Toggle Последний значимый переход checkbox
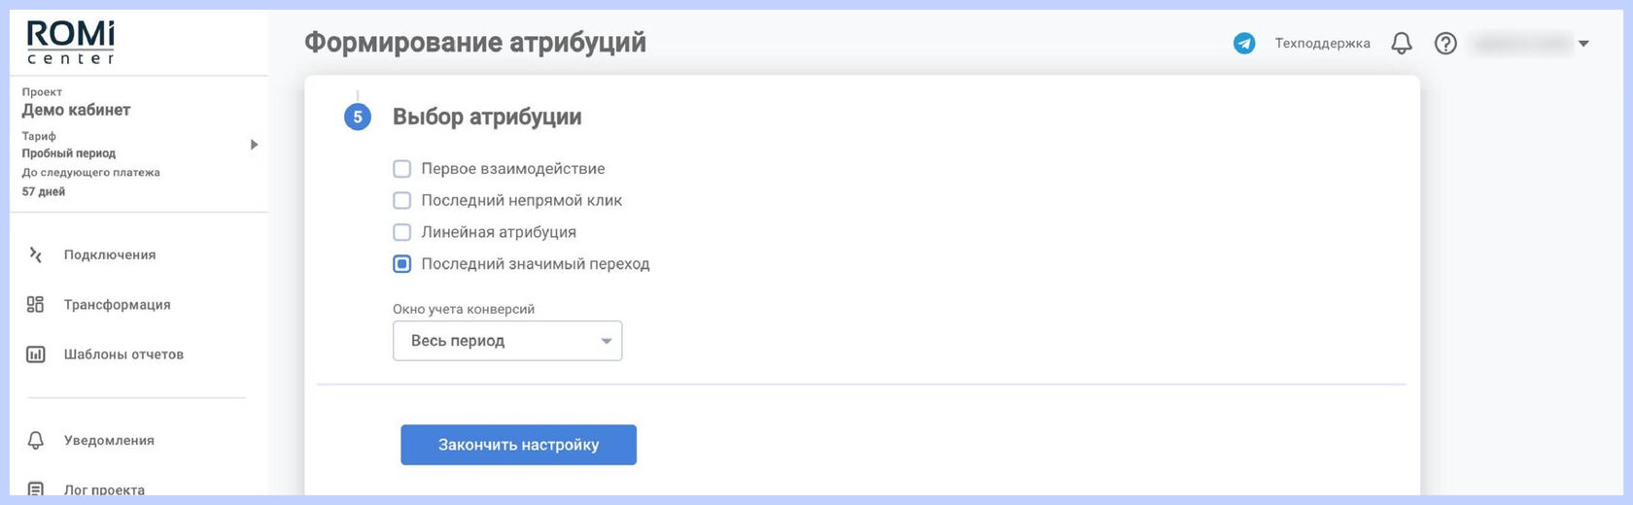This screenshot has width=1633, height=505. (x=401, y=264)
